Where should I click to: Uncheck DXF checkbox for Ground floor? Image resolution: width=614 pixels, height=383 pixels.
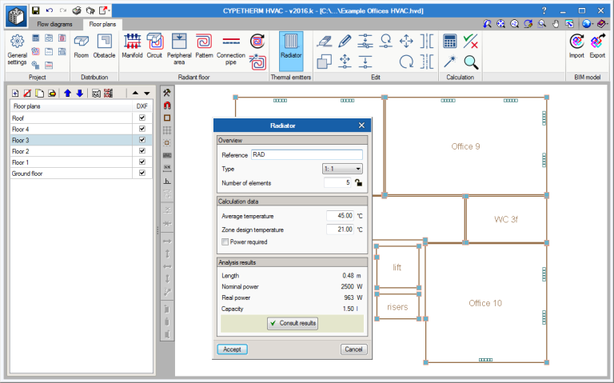coord(142,173)
